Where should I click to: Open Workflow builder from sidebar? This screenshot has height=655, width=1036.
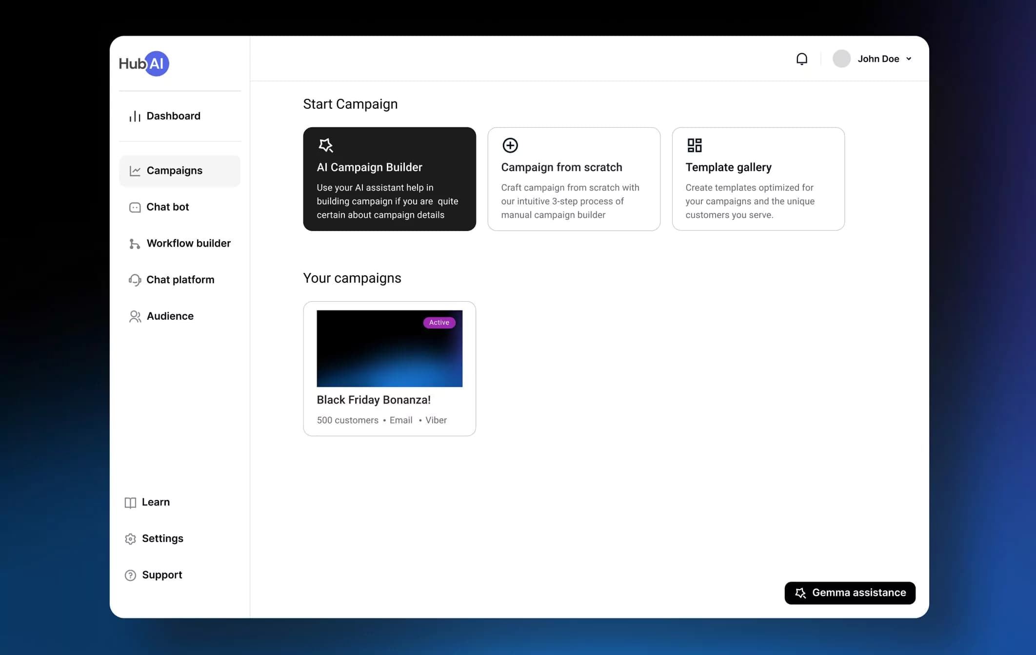click(180, 244)
